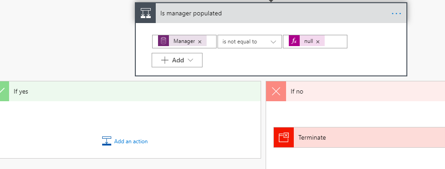Click the If yes branch header
The height and width of the screenshot is (169, 445).
point(130,91)
